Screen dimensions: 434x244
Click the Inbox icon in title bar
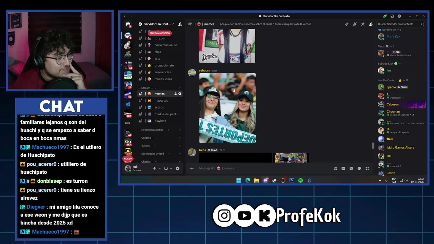click(x=392, y=16)
